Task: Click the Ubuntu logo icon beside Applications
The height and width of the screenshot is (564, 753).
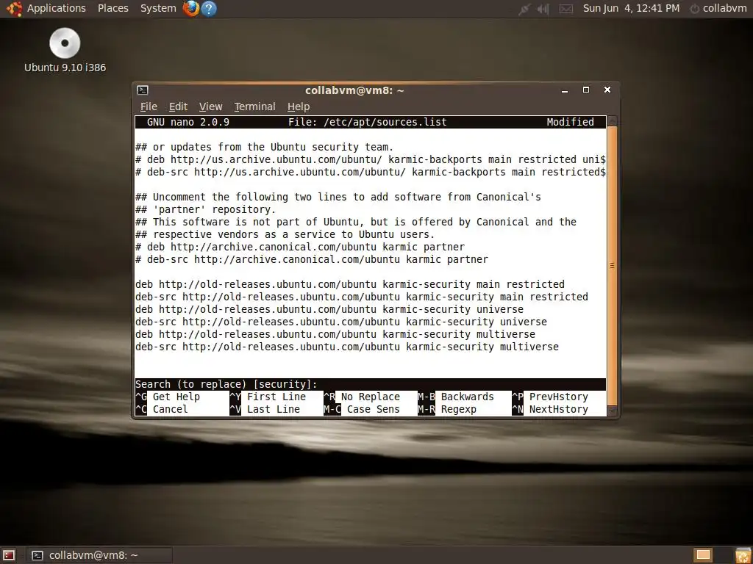Action: pyautogui.click(x=15, y=8)
